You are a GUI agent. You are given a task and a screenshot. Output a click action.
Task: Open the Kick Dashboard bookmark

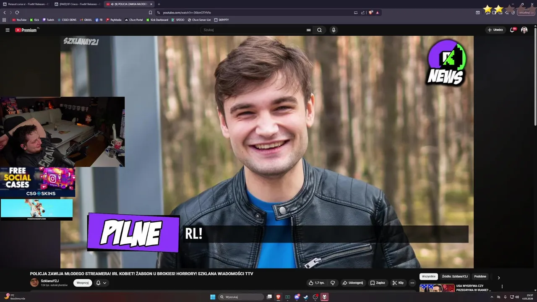click(157, 20)
